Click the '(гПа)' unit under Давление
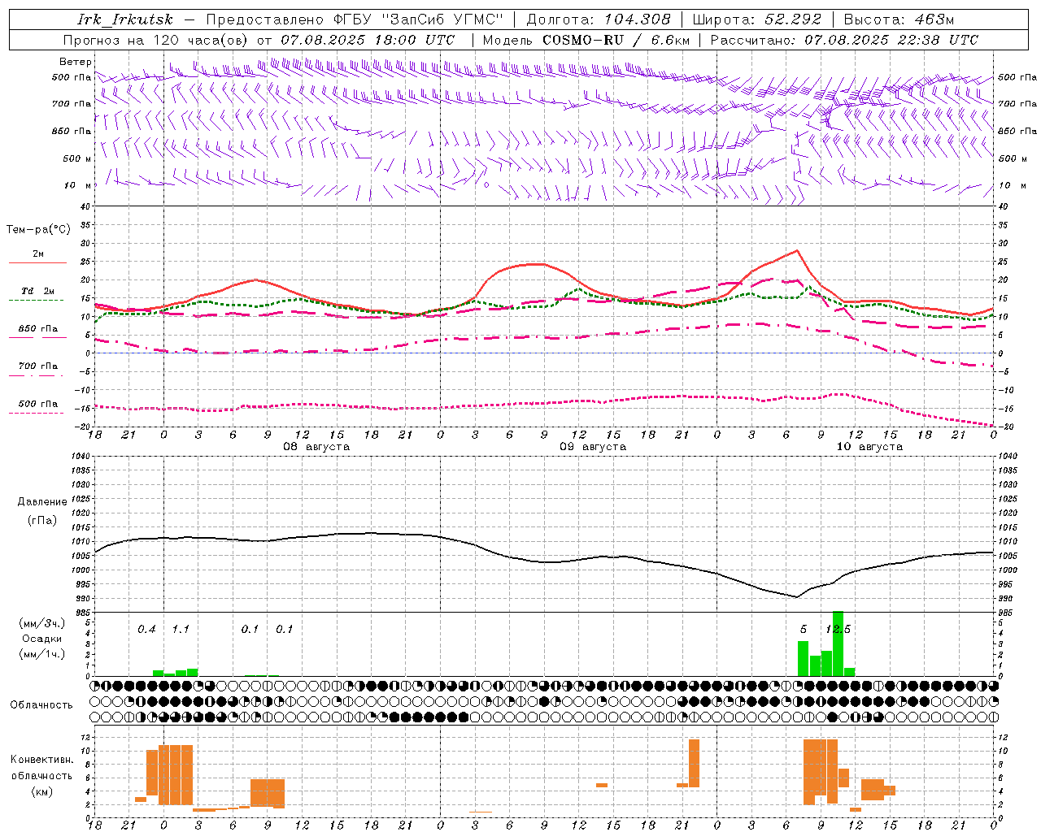1041x832 pixels. [x=42, y=521]
